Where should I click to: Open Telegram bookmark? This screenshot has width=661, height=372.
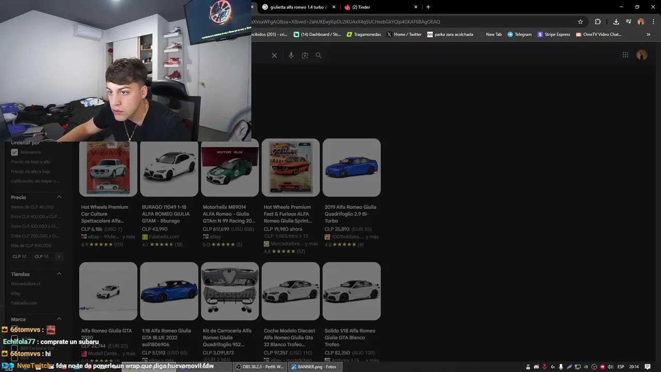point(520,35)
